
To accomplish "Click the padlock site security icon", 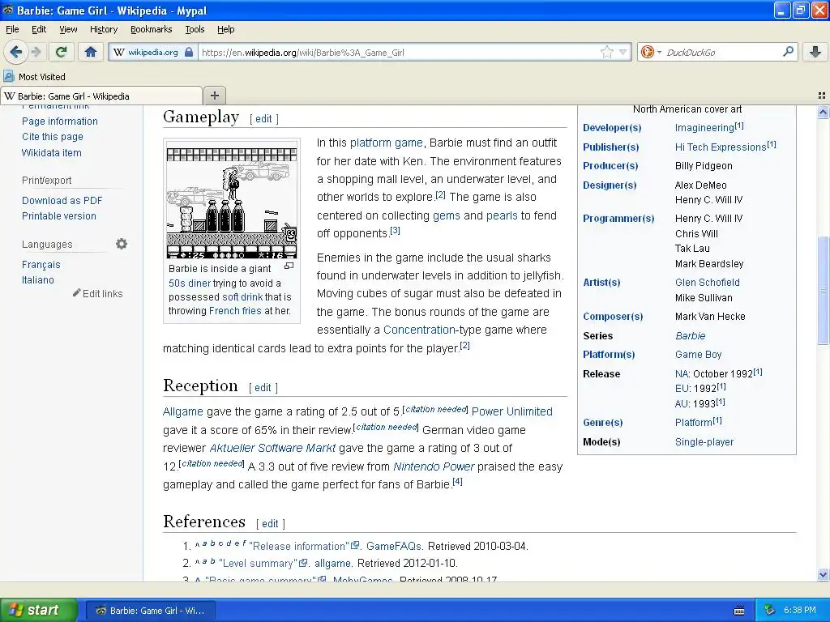I will pos(189,53).
